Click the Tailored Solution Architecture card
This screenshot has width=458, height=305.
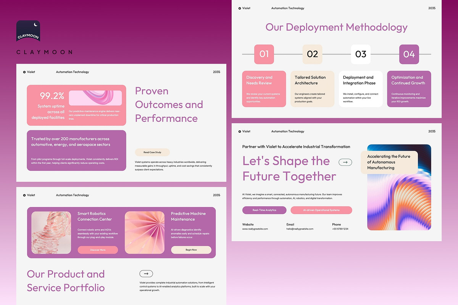pyautogui.click(x=312, y=89)
